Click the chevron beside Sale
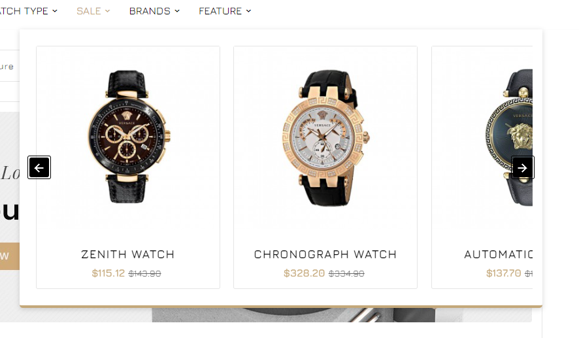Image resolution: width=579 pixels, height=338 pixels. coord(107,11)
